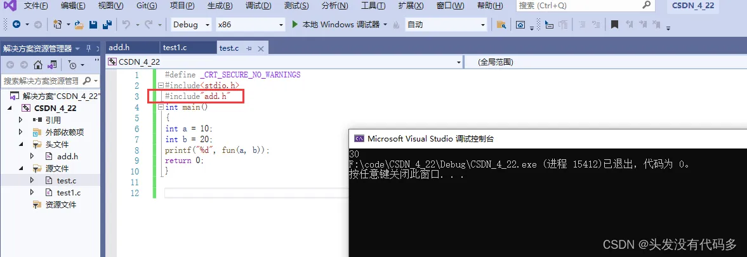Click the Find in Files folder icon
Screen dimensions: 747x257
(501, 24)
